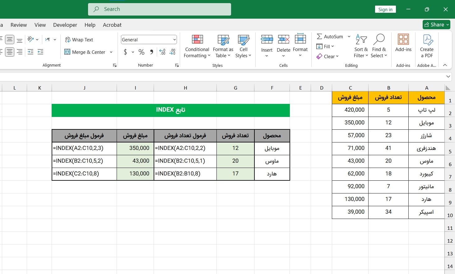455x274 pixels.
Task: Collapse the ribbon with the chevron
Action: coord(445,65)
